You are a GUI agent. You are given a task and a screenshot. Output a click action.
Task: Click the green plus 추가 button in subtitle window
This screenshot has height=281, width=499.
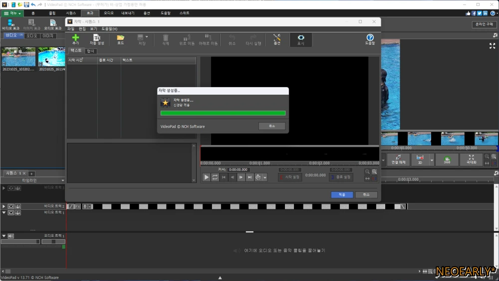[x=75, y=39]
